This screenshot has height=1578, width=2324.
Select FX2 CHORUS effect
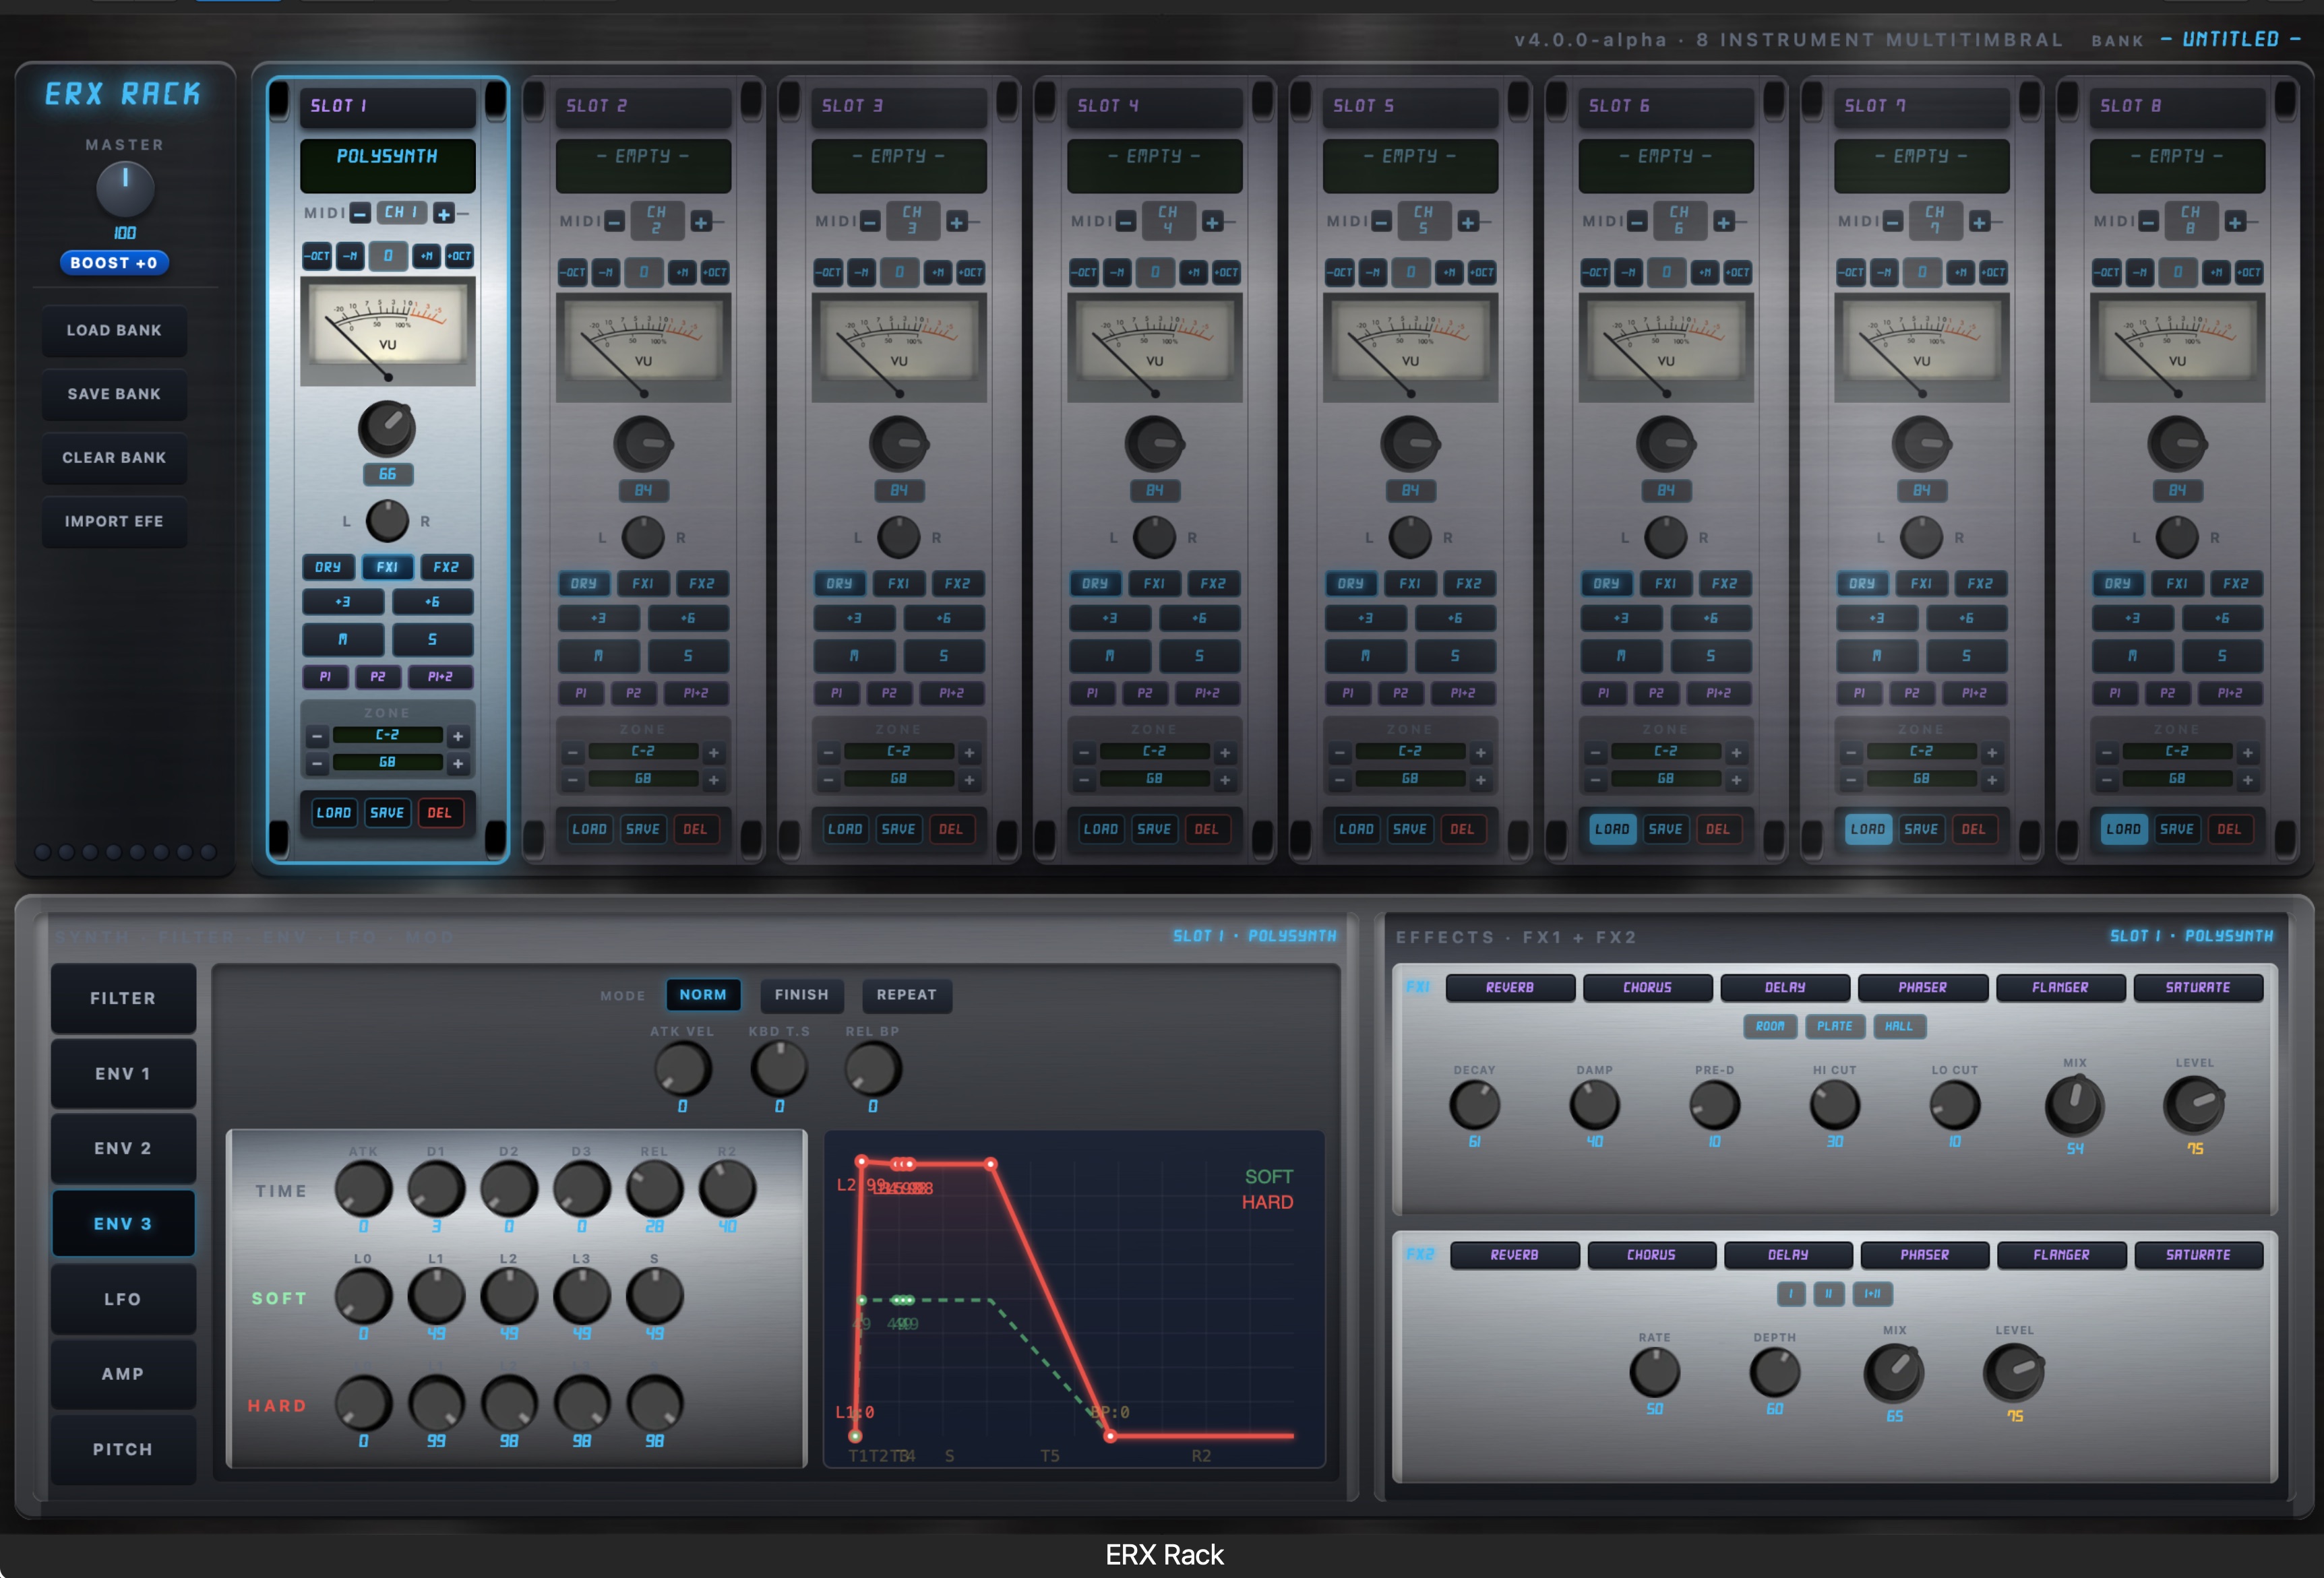[x=1651, y=1255]
